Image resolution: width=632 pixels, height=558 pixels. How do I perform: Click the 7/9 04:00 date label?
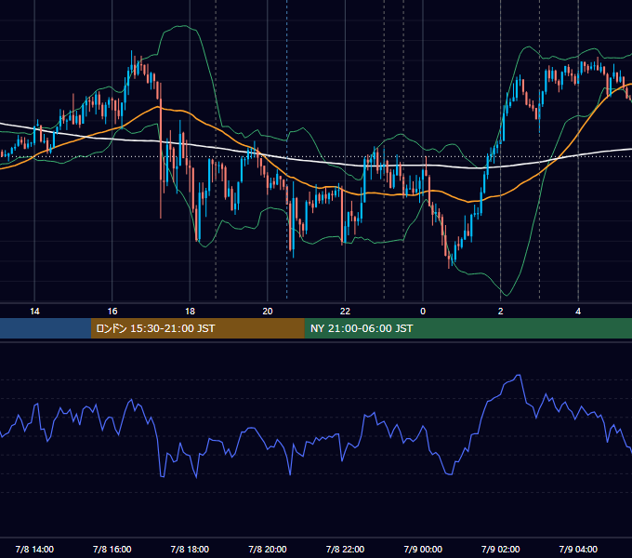tap(578, 549)
